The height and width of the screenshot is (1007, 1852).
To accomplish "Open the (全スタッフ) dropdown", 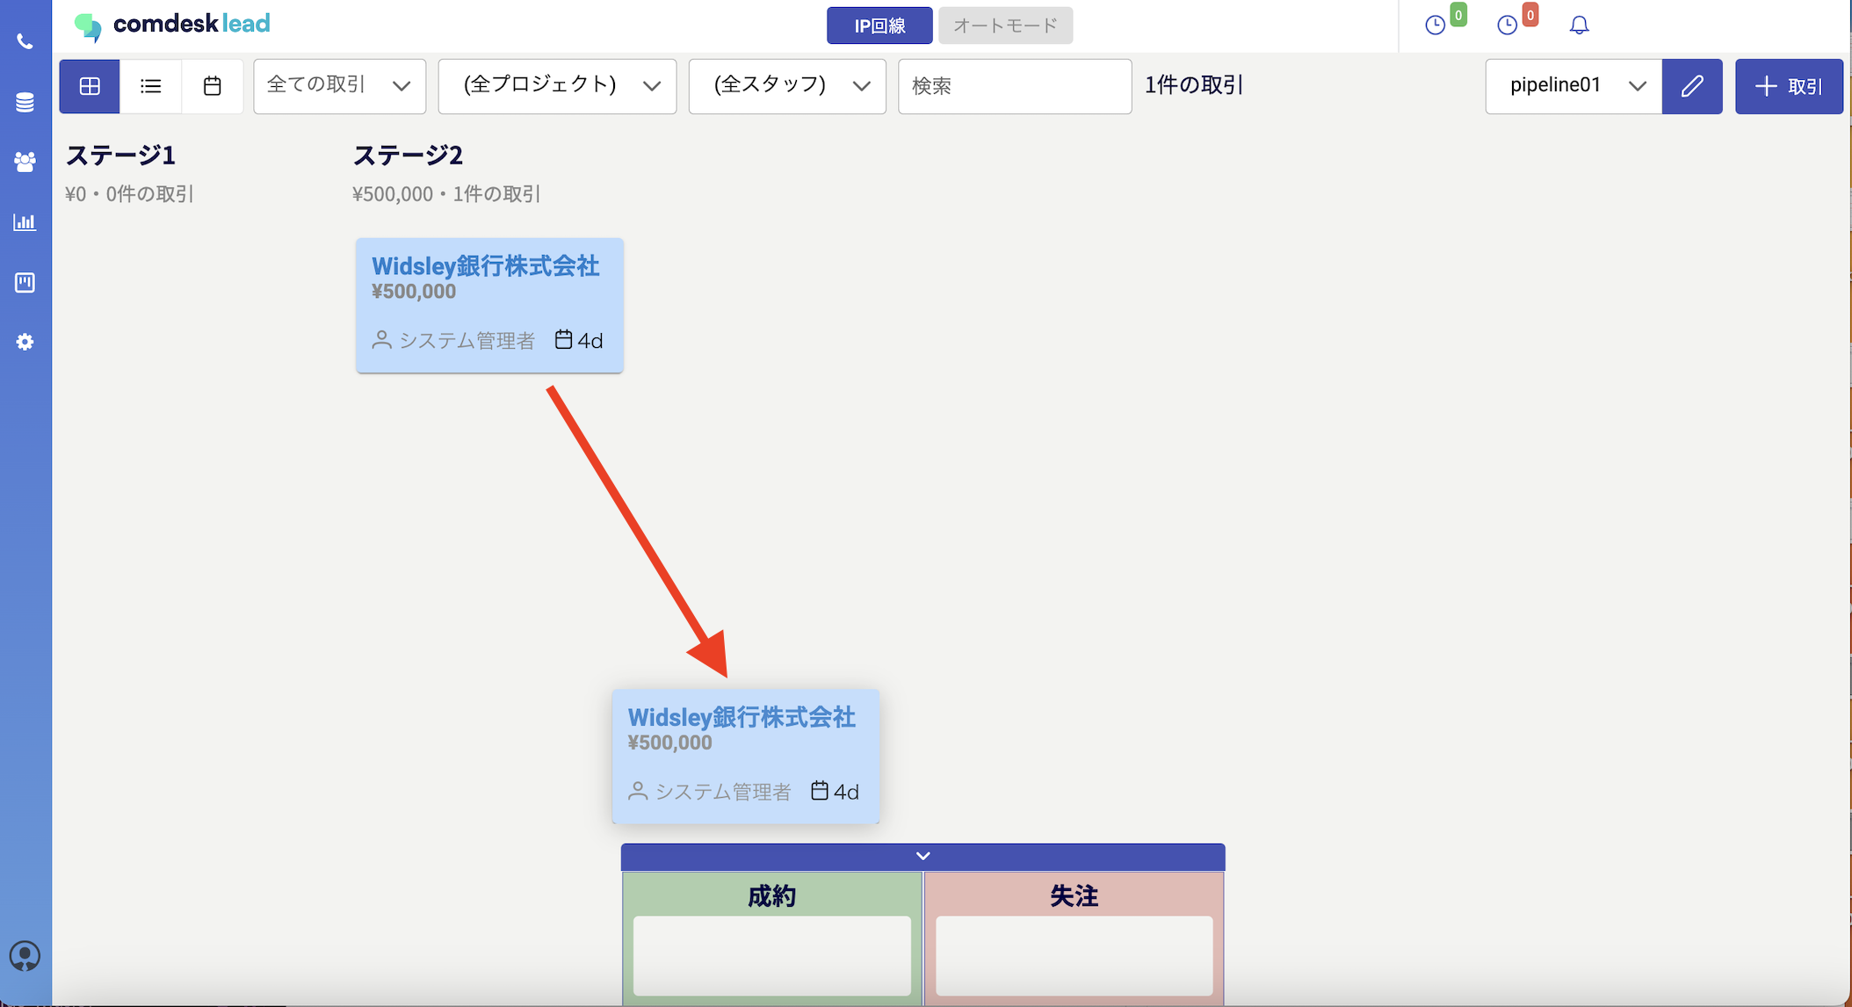I will (787, 86).
